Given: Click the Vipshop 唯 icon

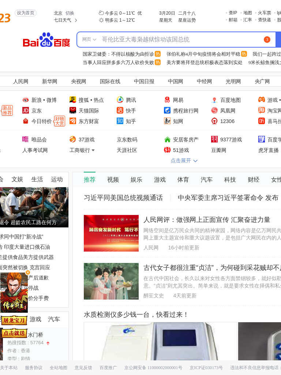Looking at the screenshot, I should pyautogui.click(x=26, y=139).
